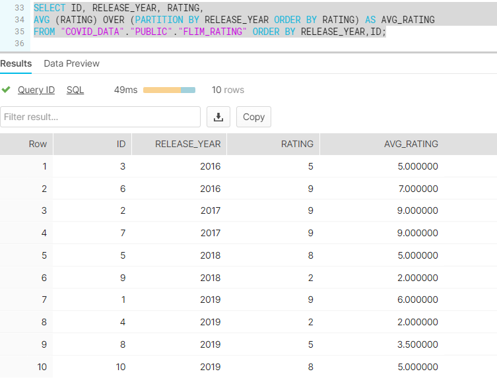497x384 pixels.
Task: Click line number 33 in the editor gutter
Action: pos(19,8)
